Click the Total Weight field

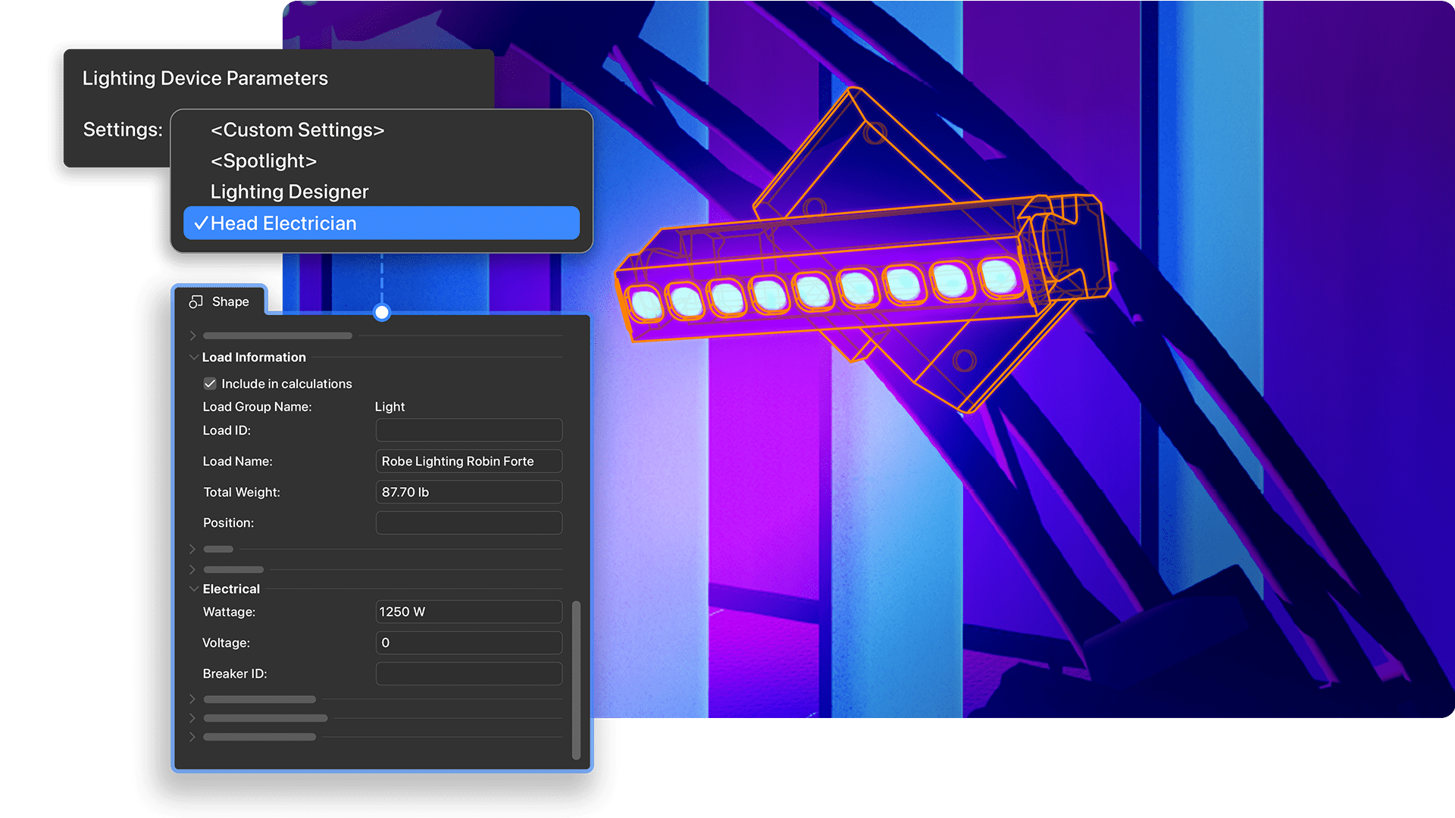[469, 492]
